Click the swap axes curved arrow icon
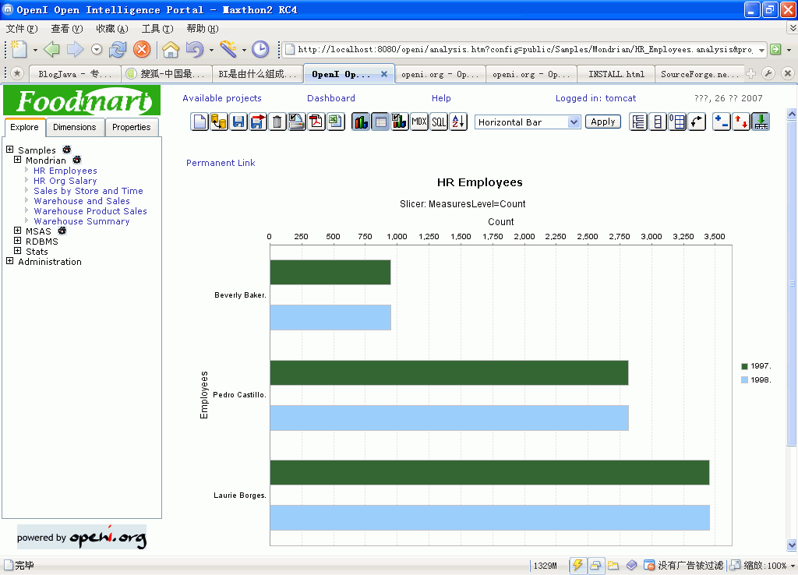This screenshot has height=575, width=798. click(697, 122)
